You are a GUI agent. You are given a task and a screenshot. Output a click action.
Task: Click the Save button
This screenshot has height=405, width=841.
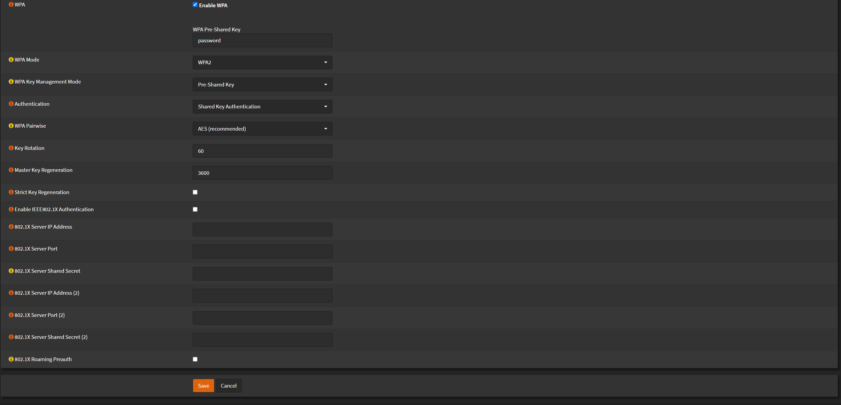pyautogui.click(x=203, y=385)
